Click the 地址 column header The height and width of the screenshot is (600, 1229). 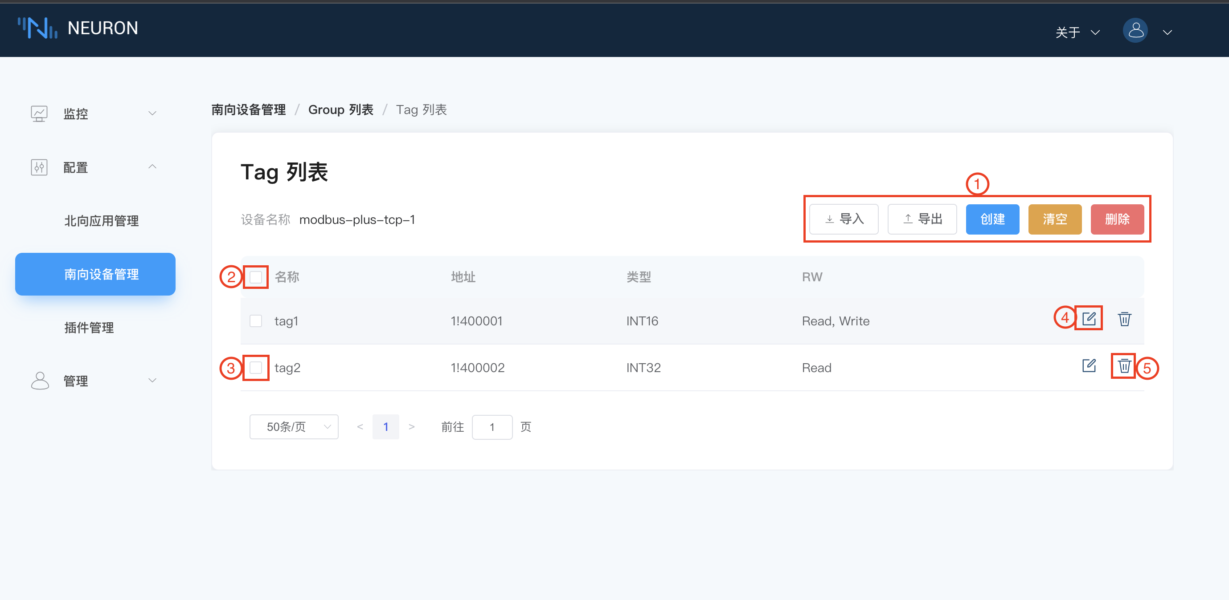tap(463, 277)
